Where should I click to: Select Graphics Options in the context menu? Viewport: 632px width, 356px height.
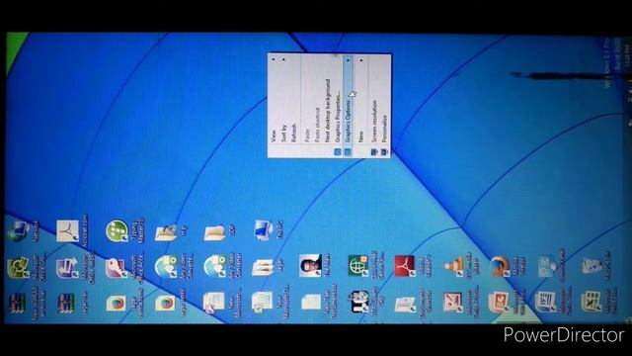click(349, 106)
